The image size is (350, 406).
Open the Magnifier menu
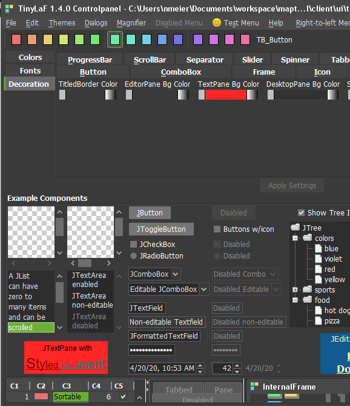click(131, 23)
